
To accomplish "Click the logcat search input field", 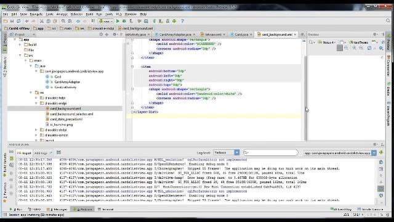I will click(270, 152).
